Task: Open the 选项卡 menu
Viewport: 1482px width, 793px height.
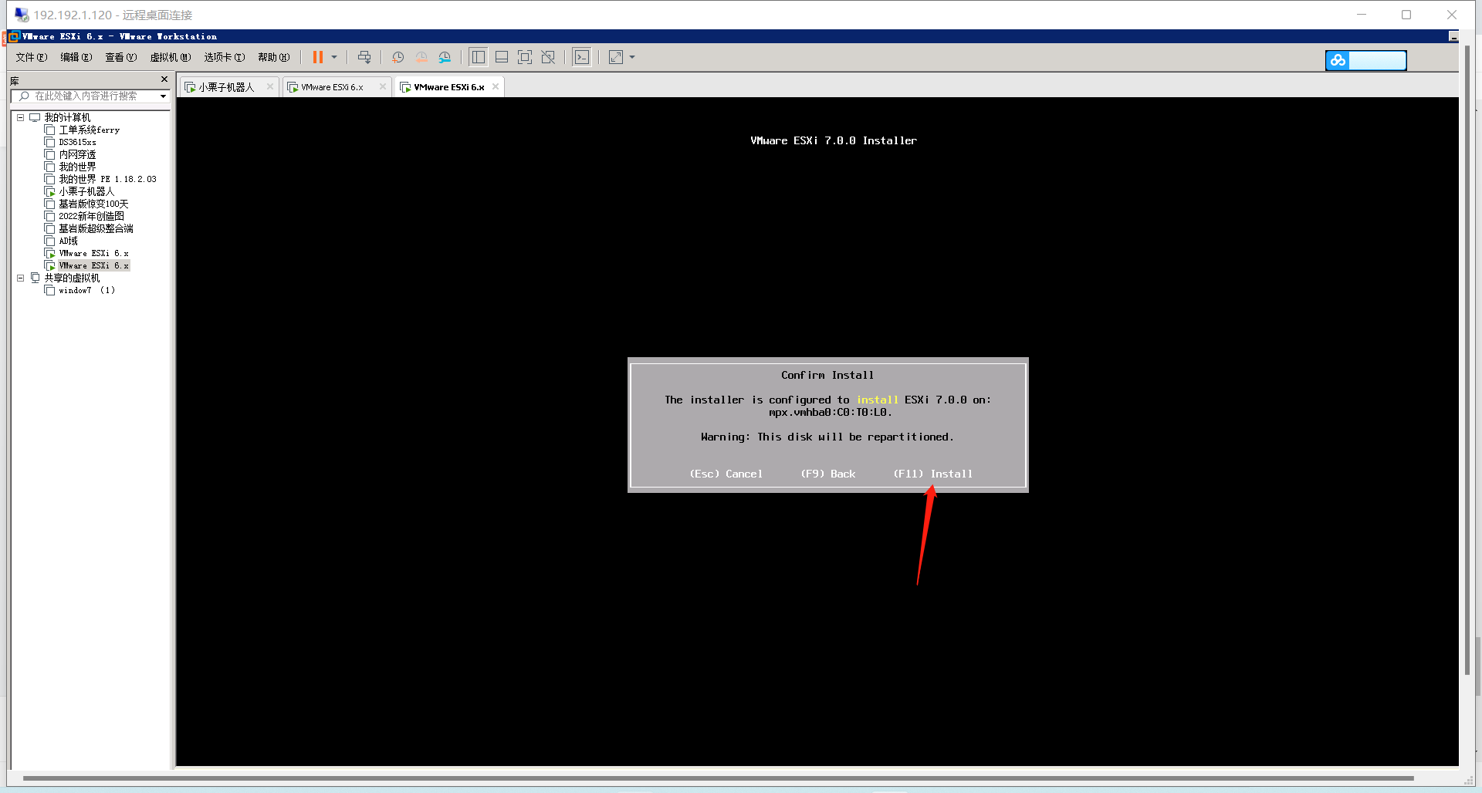Action: click(225, 57)
